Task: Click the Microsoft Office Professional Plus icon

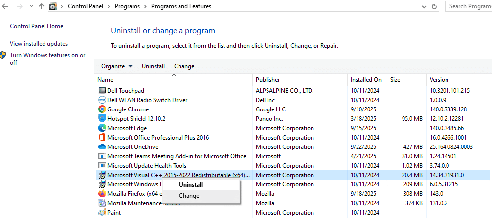Action: click(102, 138)
